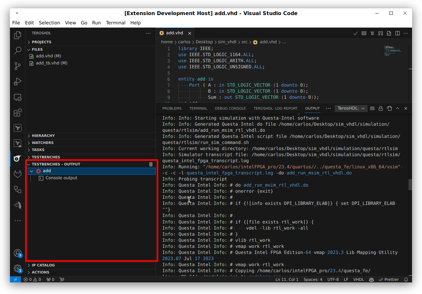
Task: Click the schematic blocks icon in editor toolbar
Action: click(x=381, y=33)
